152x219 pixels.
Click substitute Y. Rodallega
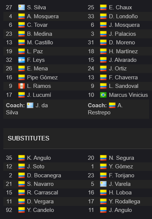click(124, 201)
